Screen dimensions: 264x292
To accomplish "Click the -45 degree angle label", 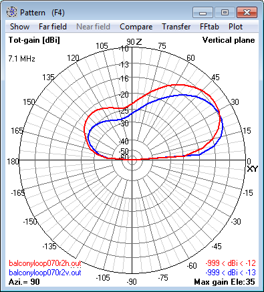I will pyautogui.click(x=216, y=246).
